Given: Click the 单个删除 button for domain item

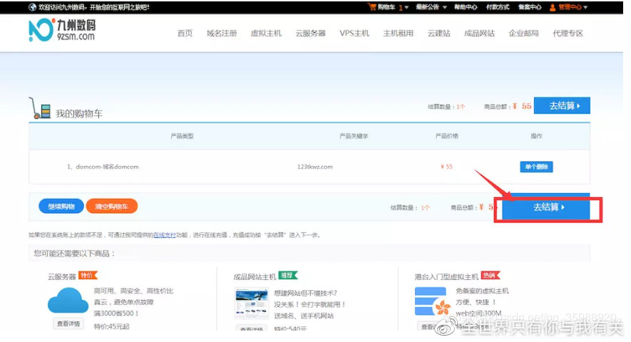Looking at the screenshot, I should point(536,167).
